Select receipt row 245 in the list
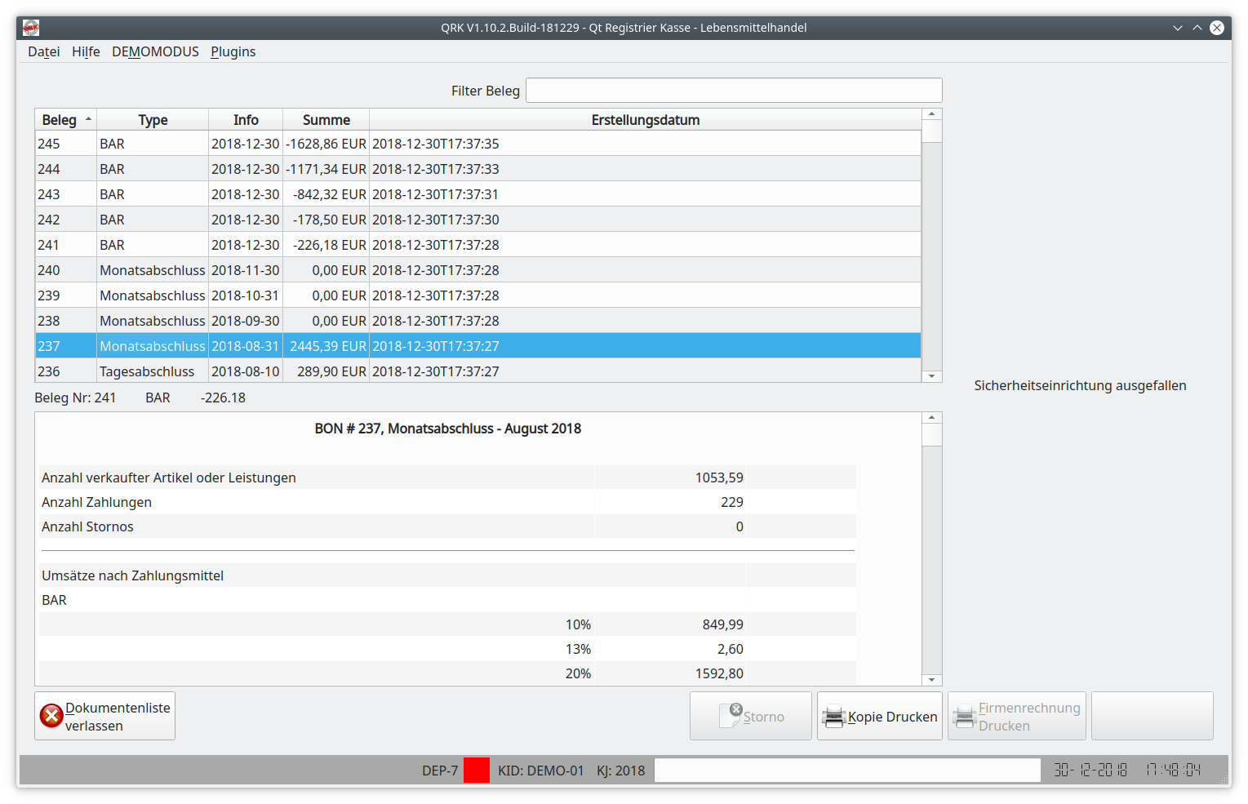The width and height of the screenshot is (1248, 804). pos(478,144)
